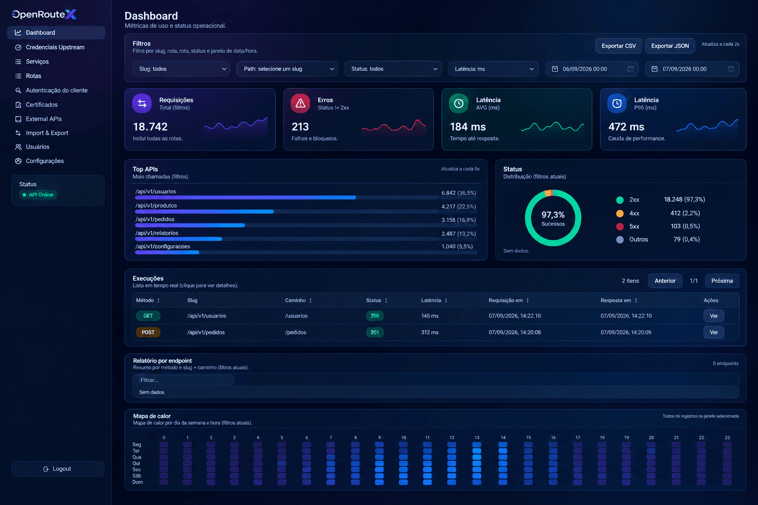Click the OpenRouteX logo
The width and height of the screenshot is (758, 505).
click(44, 14)
